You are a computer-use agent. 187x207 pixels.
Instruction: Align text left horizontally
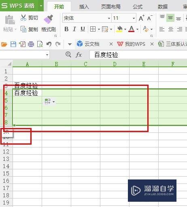pos(162,29)
